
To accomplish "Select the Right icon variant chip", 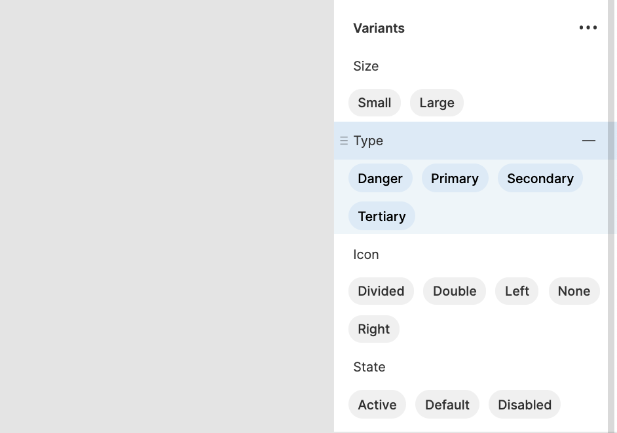I will (374, 329).
